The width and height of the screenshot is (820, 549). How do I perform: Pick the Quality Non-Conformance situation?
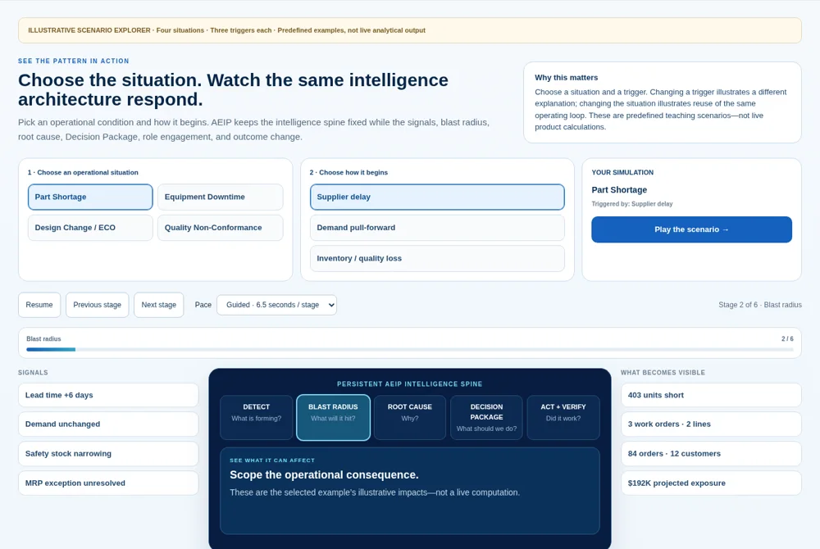coord(220,228)
